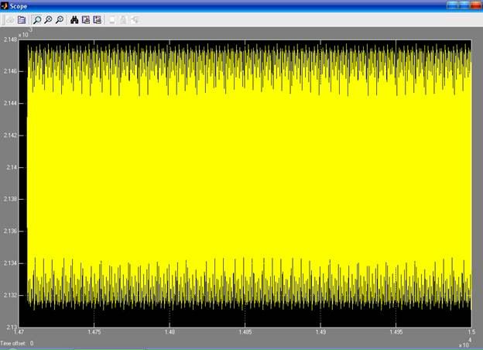
Task: Toggle the Floating scope button
Action: coord(112,19)
